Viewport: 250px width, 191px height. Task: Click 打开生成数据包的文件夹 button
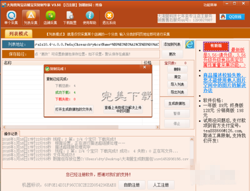click(73, 109)
